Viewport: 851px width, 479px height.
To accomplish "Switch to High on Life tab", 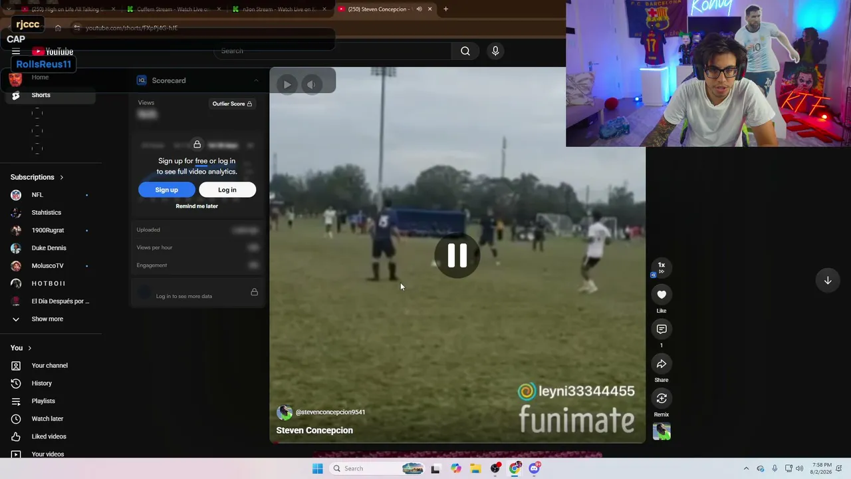I will 69,9.
